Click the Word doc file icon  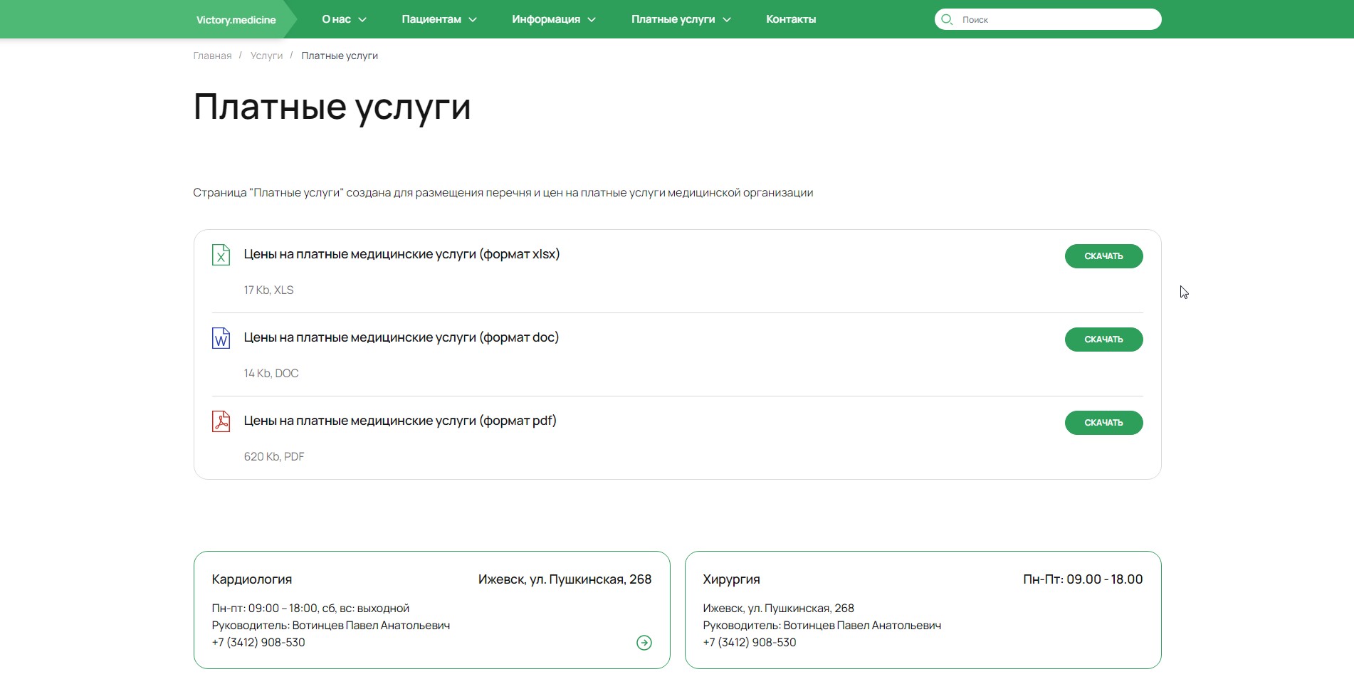pyautogui.click(x=221, y=338)
